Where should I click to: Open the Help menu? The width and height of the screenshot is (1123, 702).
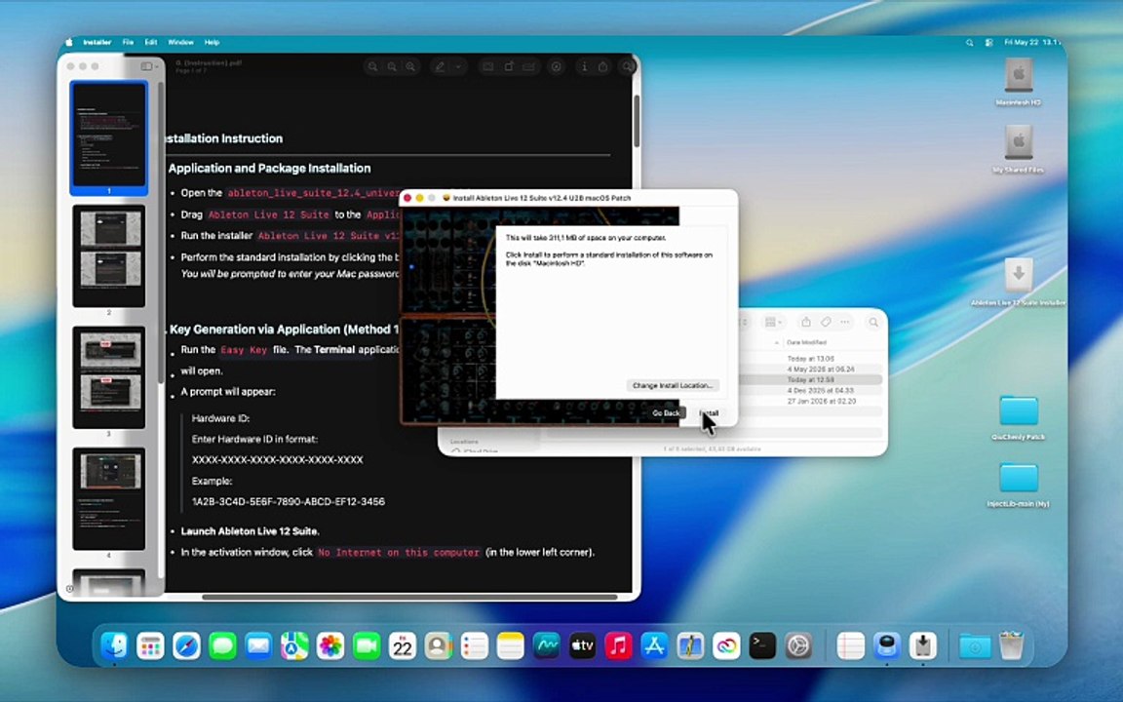(x=212, y=42)
